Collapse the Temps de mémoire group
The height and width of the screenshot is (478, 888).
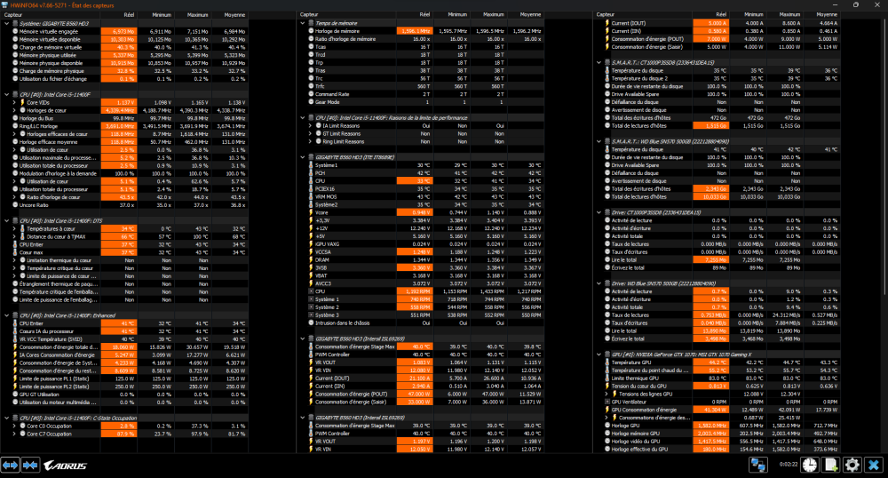click(303, 23)
